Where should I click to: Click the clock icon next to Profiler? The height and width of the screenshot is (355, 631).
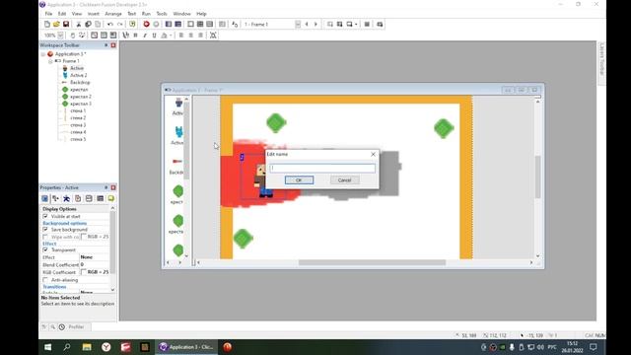pos(62,326)
